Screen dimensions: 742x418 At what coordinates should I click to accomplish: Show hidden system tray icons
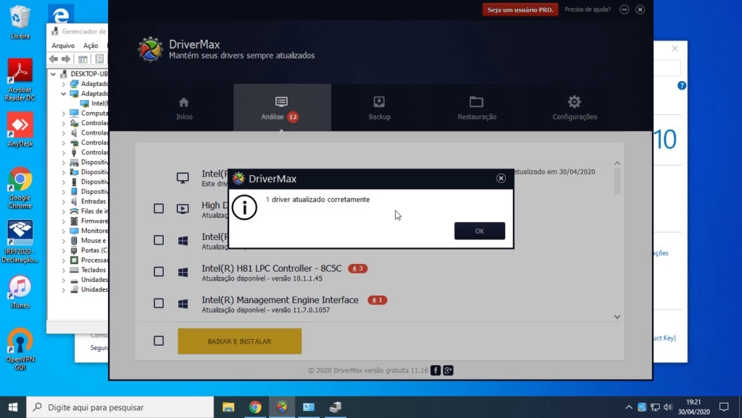point(628,407)
